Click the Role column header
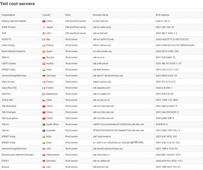The image size is (203, 170). (68, 15)
